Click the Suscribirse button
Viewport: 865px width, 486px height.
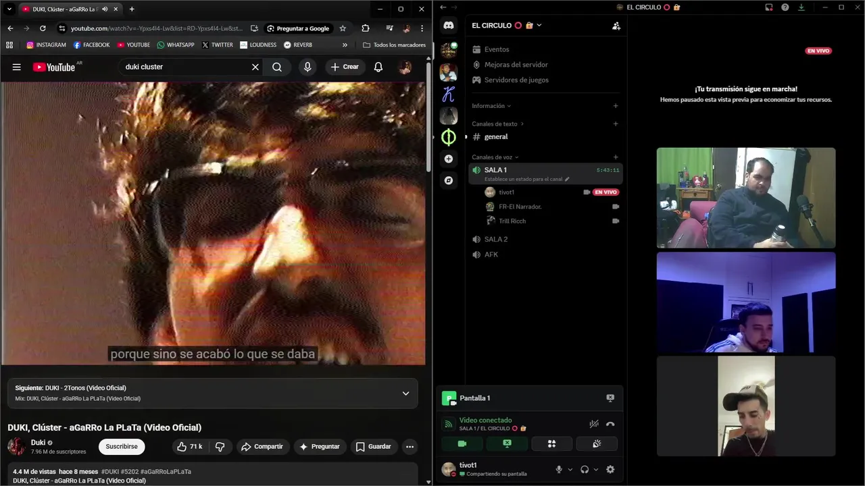122,446
